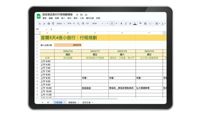This screenshot has width=207, height=116.
Task: Open the 擴充功能 menu
Action: click(90, 18)
